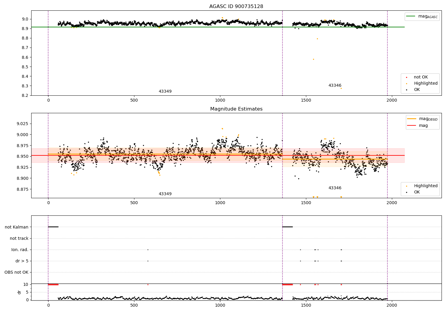Click 'Highlighted' legend entry in Magnitude Estimates plot

coord(422,186)
